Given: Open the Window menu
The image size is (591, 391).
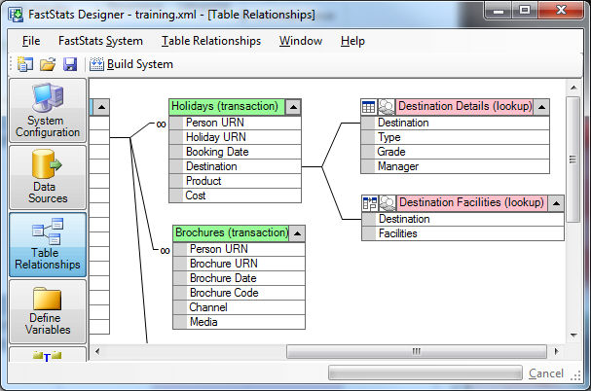Looking at the screenshot, I should coord(301,41).
